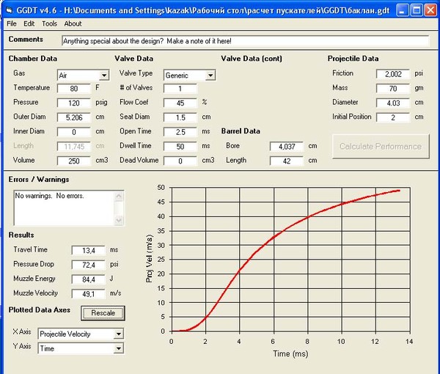The image size is (440, 374).
Task: Click the Travel Time result field
Action: pos(89,250)
